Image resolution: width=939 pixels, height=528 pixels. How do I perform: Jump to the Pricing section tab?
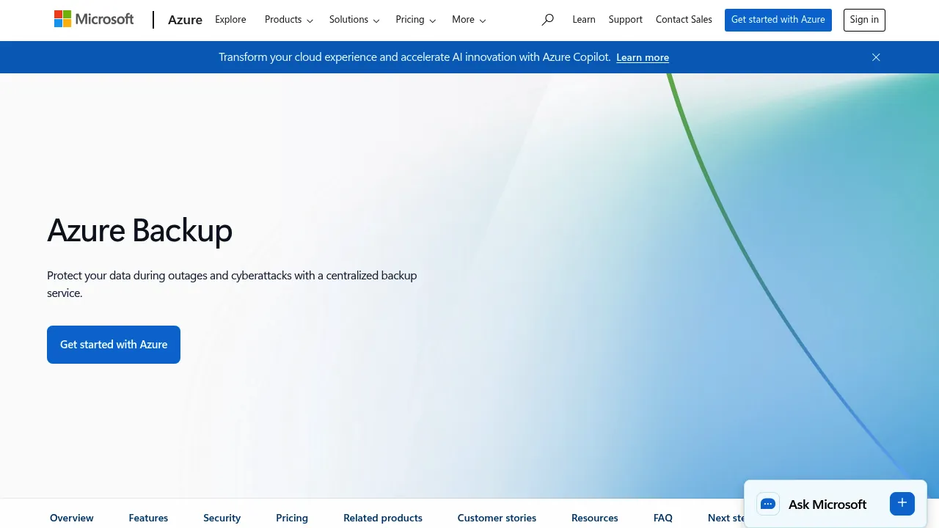point(292,518)
